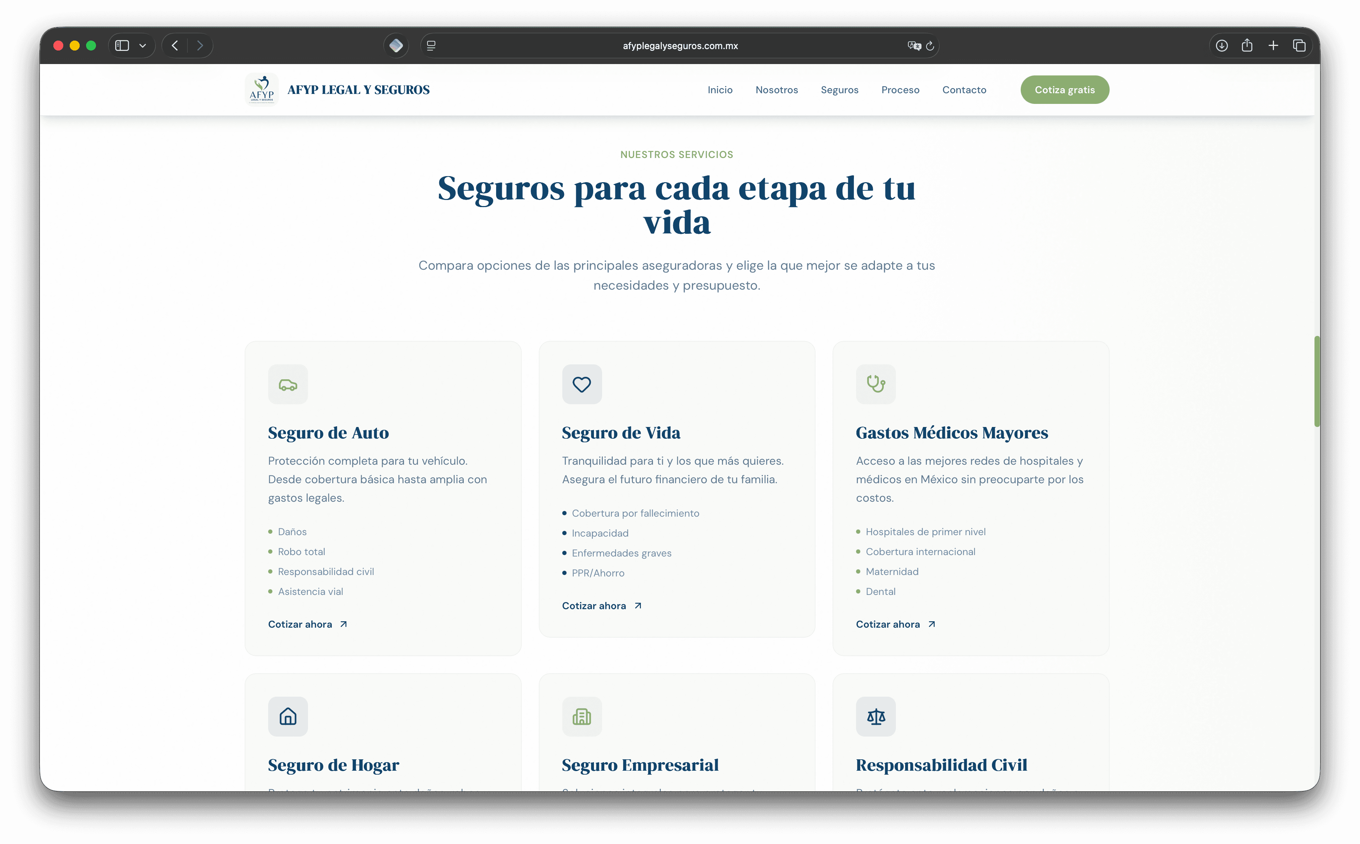Image resolution: width=1360 pixels, height=844 pixels.
Task: Open the page reader menu icon in address bar
Action: [x=431, y=46]
